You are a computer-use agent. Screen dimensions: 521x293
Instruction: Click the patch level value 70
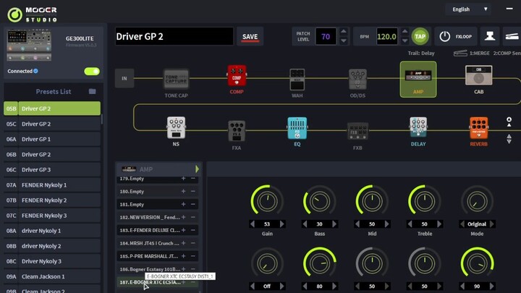(326, 37)
